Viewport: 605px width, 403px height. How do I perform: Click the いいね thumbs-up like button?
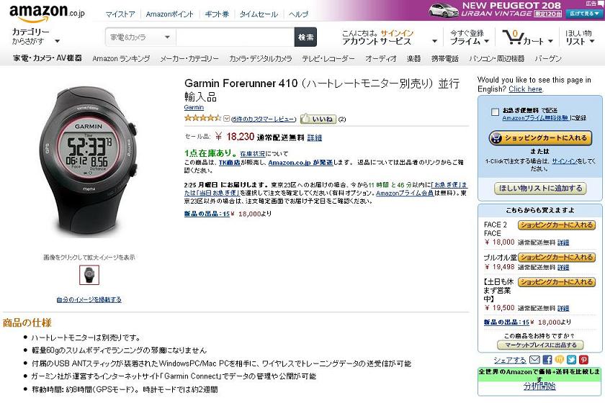click(x=318, y=119)
